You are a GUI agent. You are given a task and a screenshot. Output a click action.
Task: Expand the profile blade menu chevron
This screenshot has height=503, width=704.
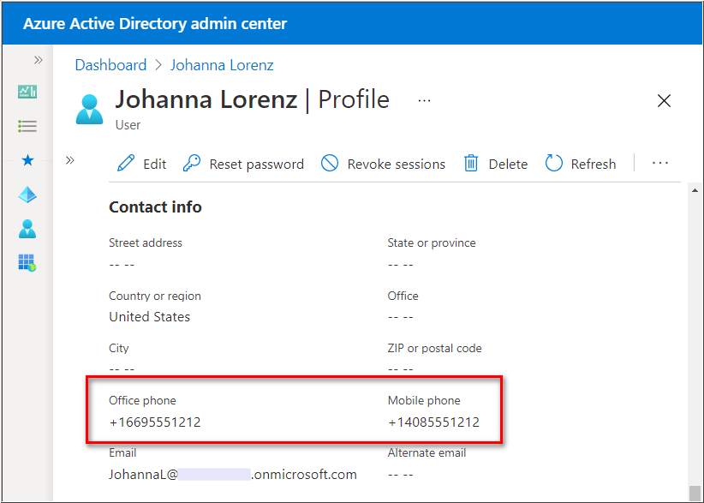[x=70, y=160]
